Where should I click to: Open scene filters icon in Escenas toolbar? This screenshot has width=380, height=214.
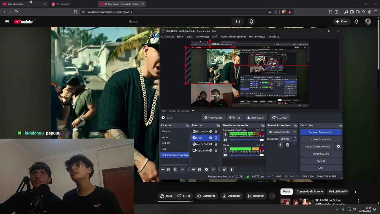coord(175,169)
